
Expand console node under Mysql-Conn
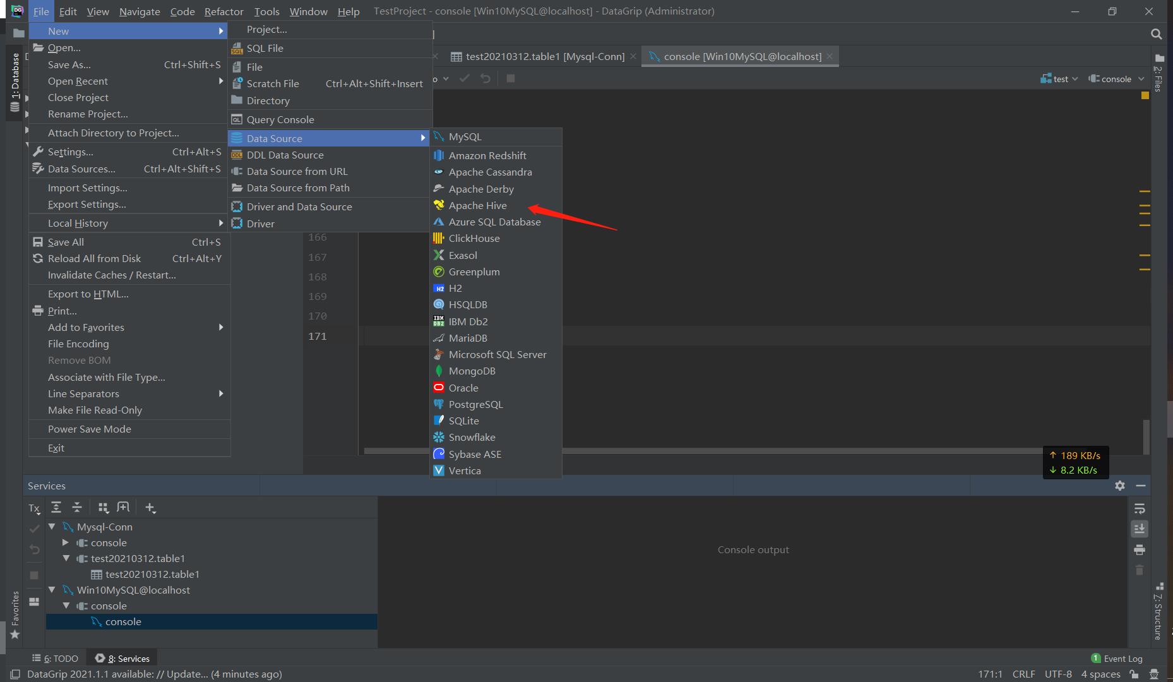pyautogui.click(x=66, y=542)
